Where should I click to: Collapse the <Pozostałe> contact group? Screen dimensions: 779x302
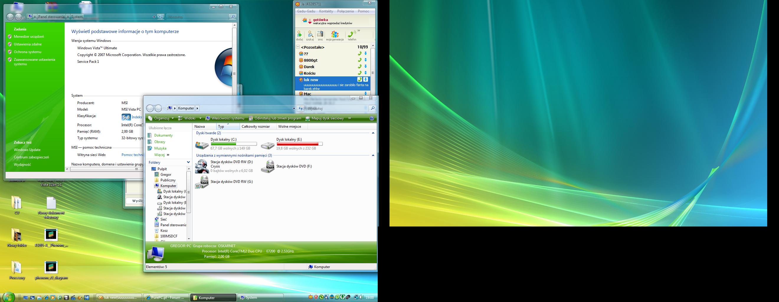point(298,47)
